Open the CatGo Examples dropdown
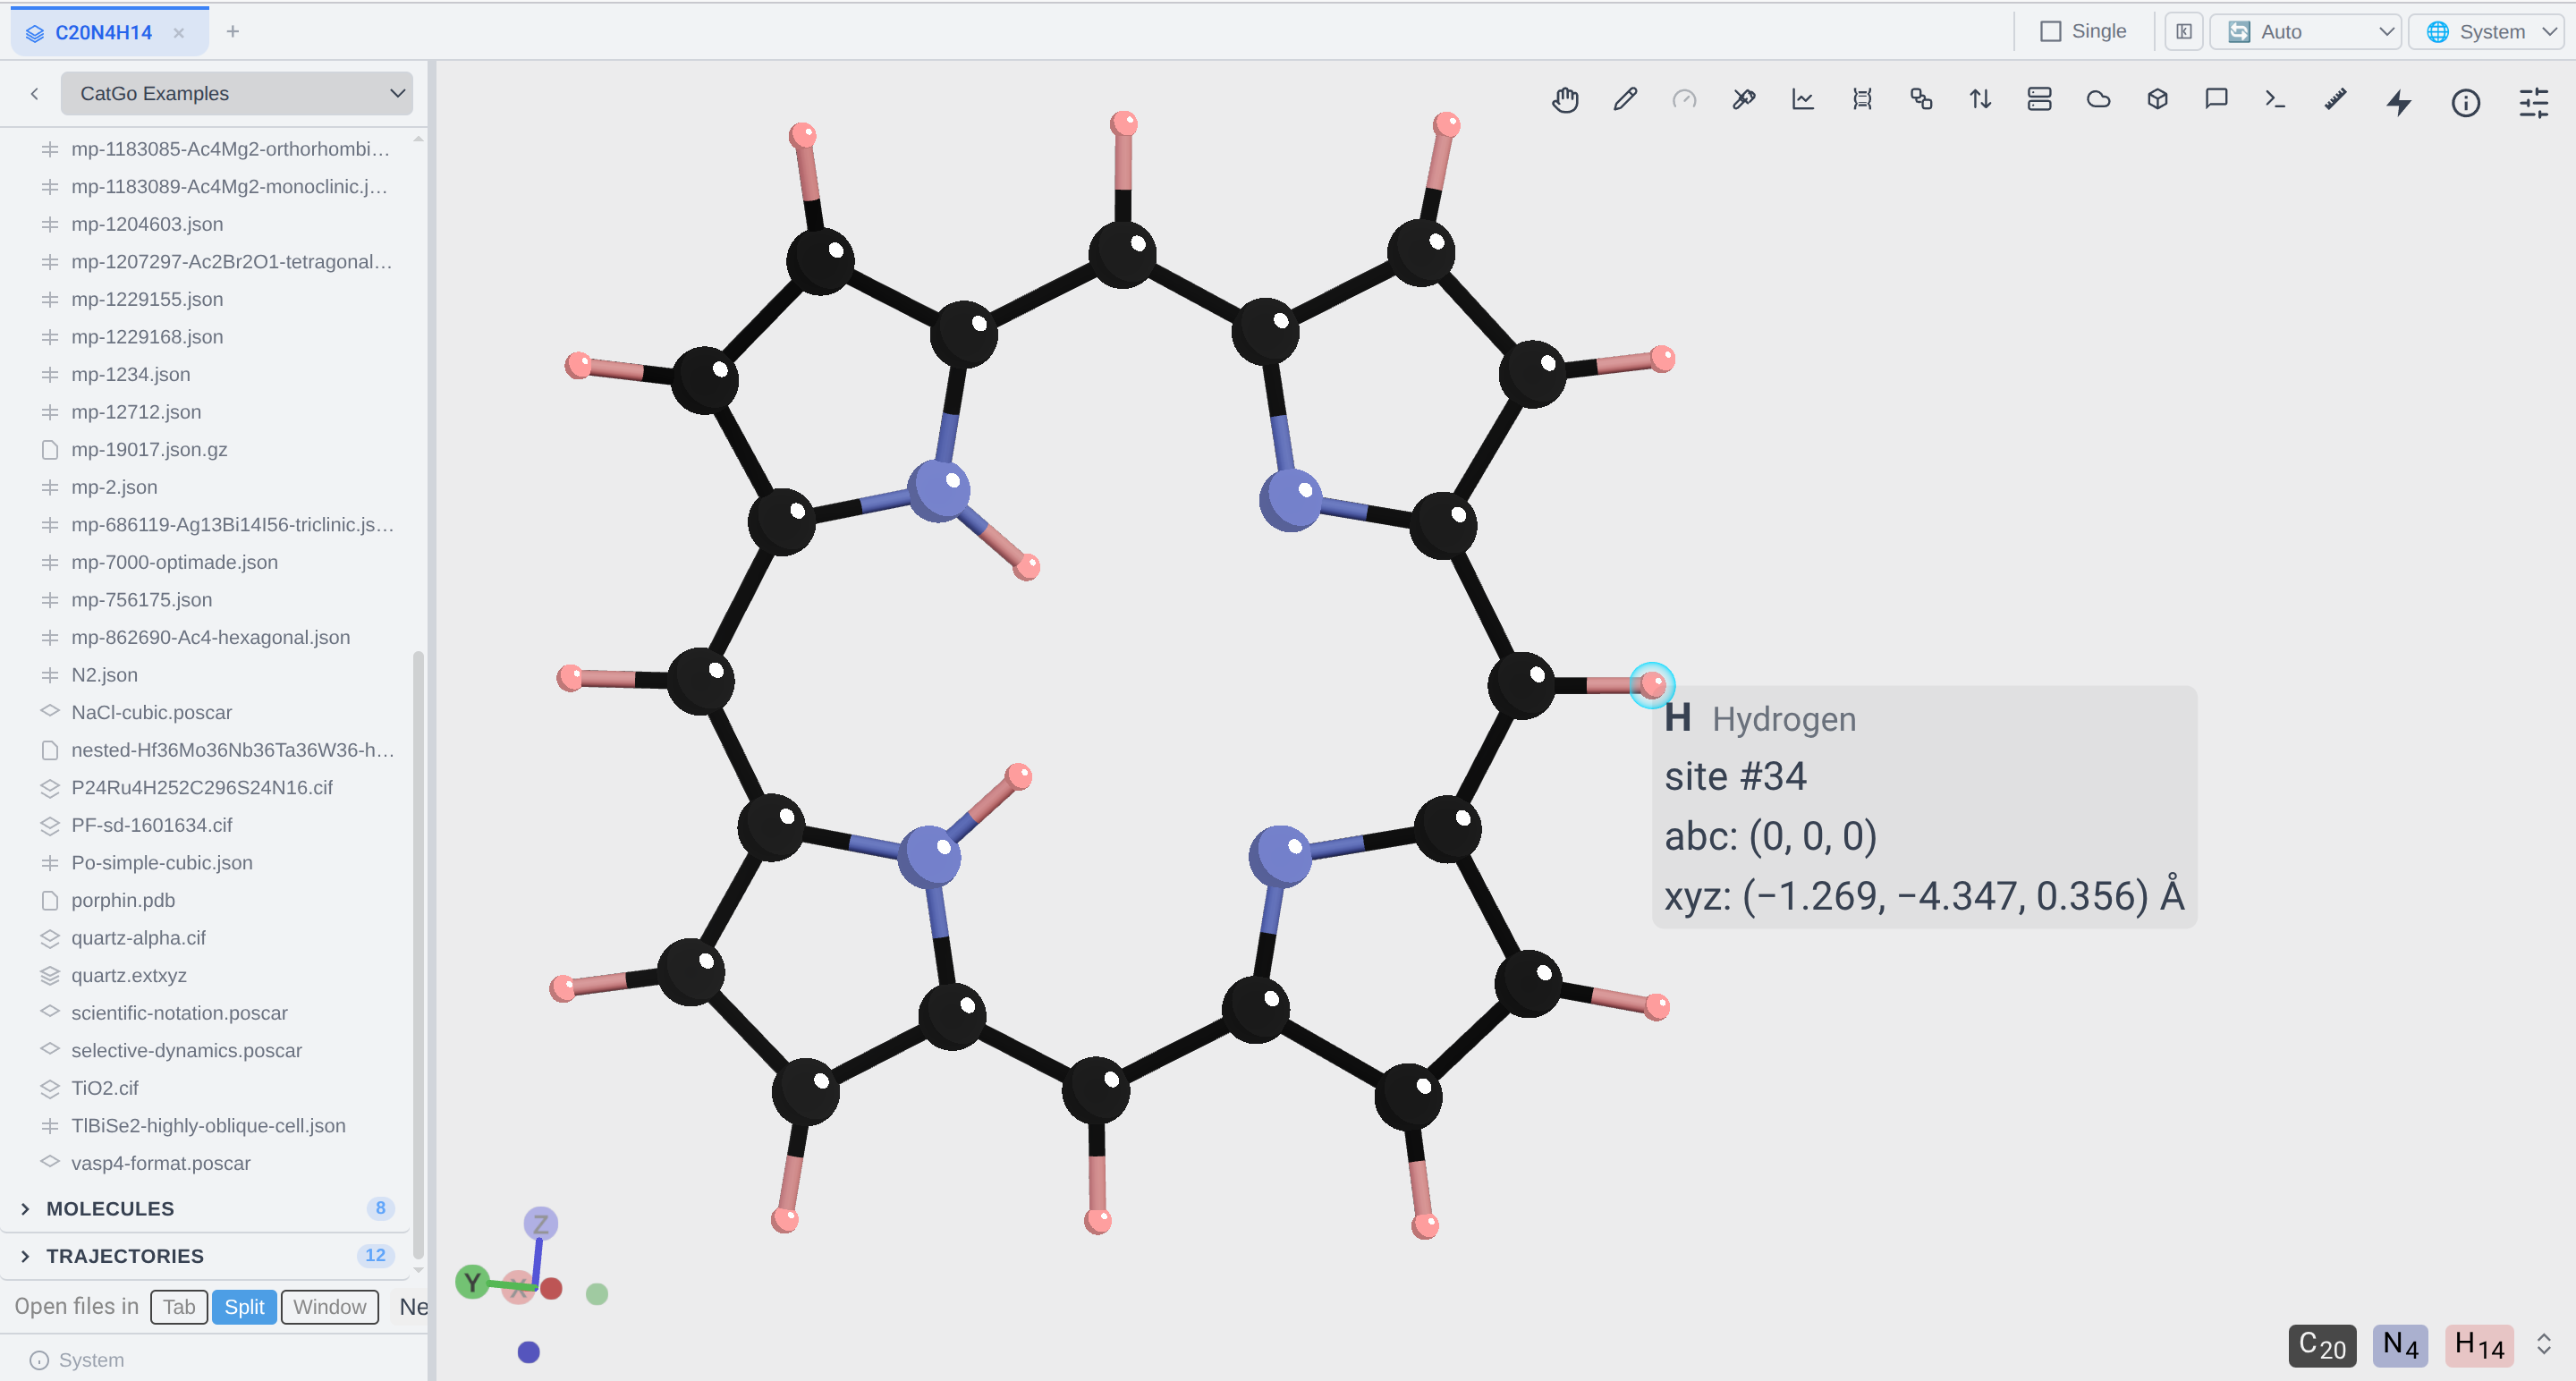The width and height of the screenshot is (2576, 1381). (237, 93)
